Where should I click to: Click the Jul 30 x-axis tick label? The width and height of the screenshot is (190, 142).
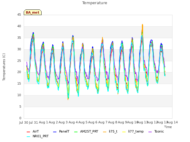point(24,122)
